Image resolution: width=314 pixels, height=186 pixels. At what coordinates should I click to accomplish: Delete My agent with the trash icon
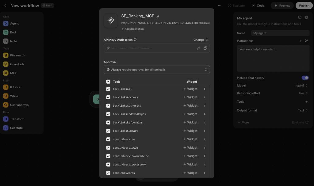pos(306,17)
